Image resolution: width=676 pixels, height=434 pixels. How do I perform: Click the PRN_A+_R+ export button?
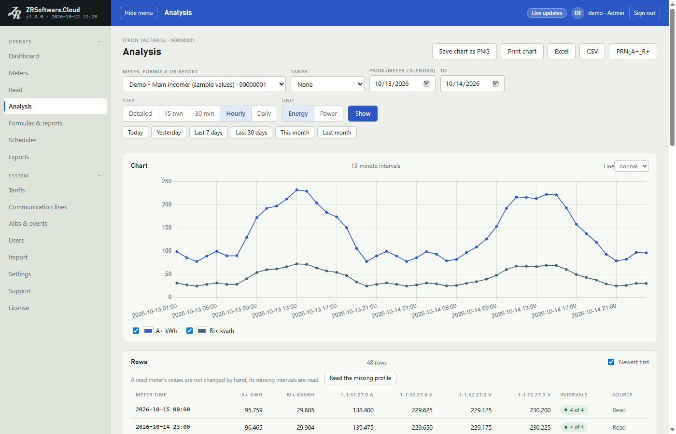coord(633,52)
